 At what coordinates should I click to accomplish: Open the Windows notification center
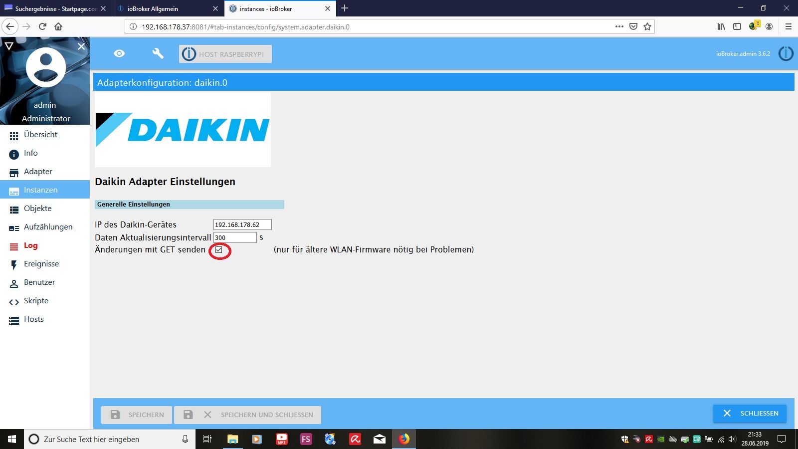782,439
